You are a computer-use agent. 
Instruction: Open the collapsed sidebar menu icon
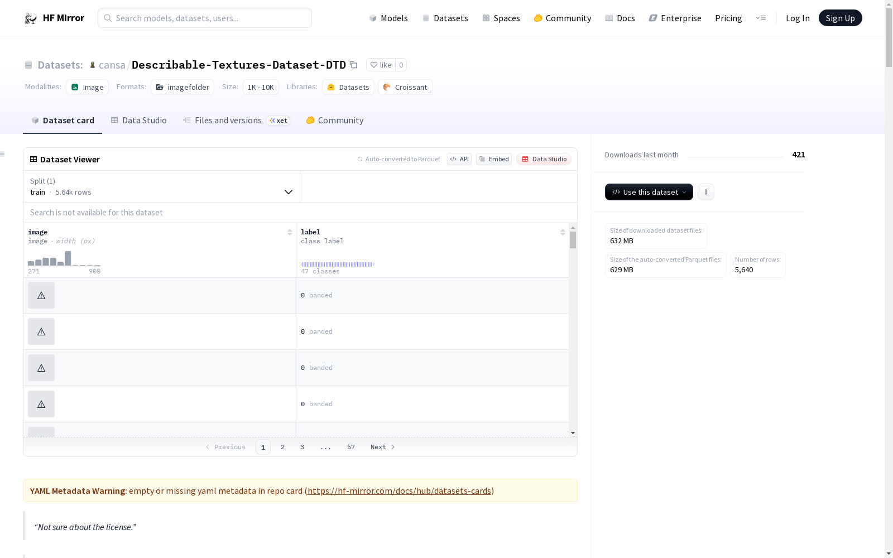(x=3, y=154)
